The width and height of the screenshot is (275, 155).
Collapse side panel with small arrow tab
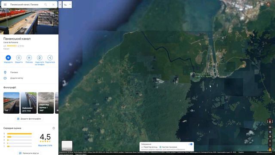click(x=60, y=5)
